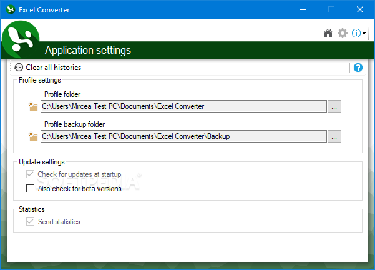Click the Application settings heading
Viewport: 375px width, 270px height.
[x=88, y=51]
